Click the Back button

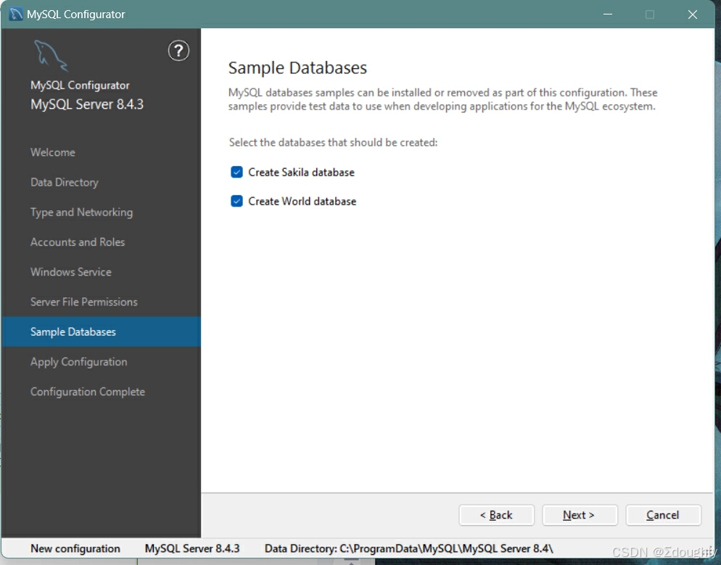tap(497, 515)
